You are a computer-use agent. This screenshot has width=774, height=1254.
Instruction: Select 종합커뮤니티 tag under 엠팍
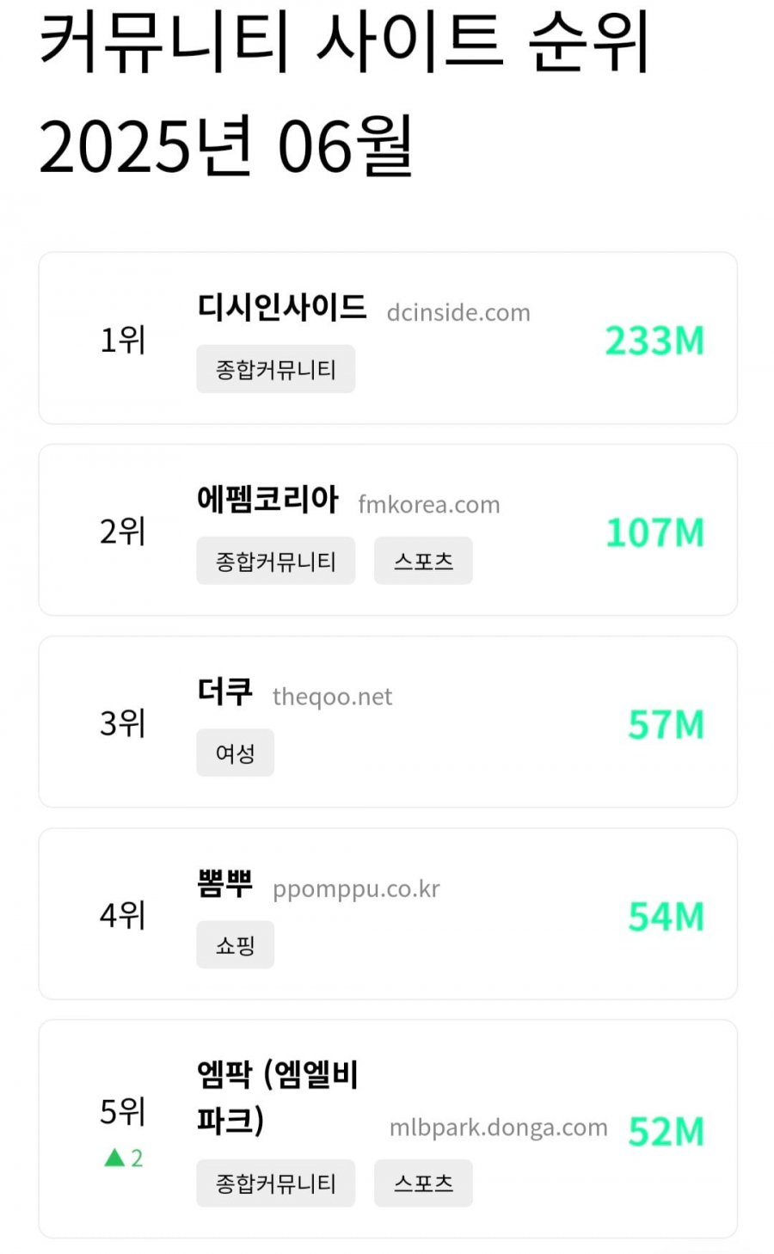pos(275,1183)
